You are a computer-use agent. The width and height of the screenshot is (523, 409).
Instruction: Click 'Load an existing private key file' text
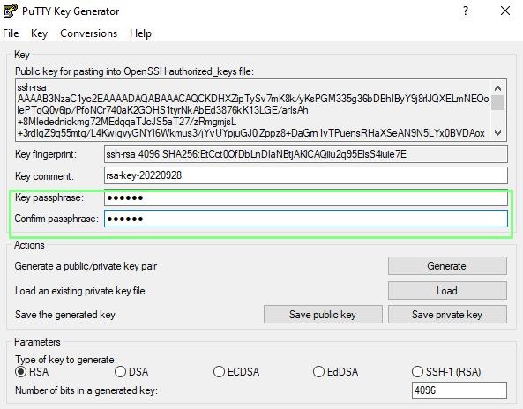tap(80, 291)
